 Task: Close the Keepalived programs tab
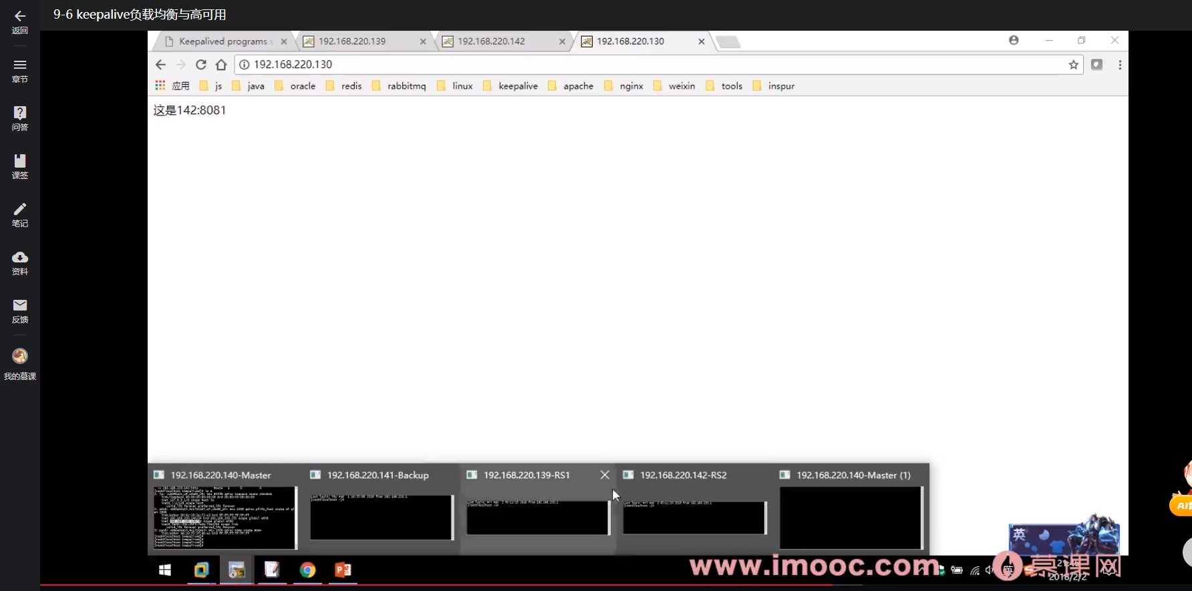pyautogui.click(x=284, y=41)
